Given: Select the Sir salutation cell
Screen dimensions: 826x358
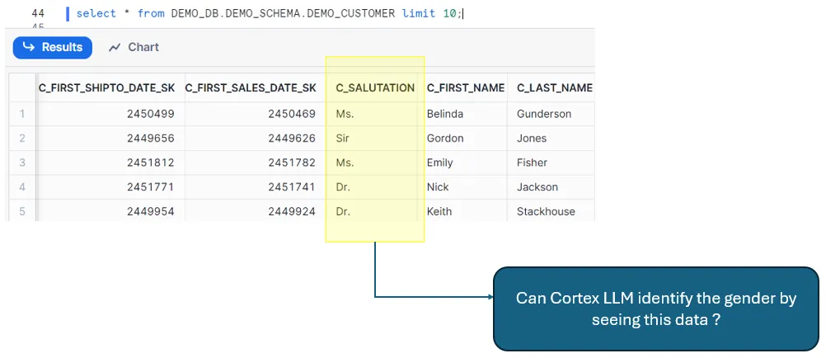Looking at the screenshot, I should click(343, 139).
